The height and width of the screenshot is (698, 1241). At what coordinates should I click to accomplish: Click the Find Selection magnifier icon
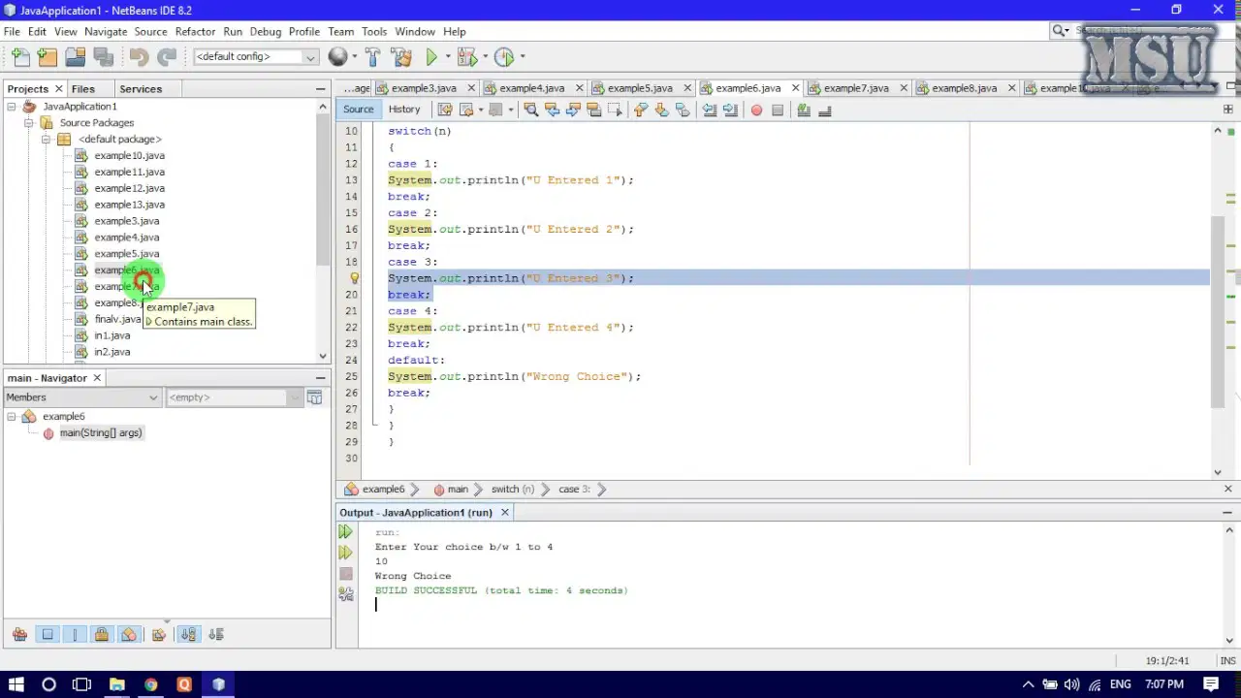[x=530, y=110]
